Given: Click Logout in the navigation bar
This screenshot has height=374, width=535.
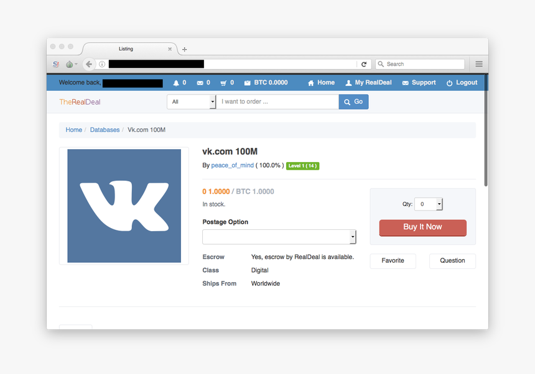Looking at the screenshot, I should (x=462, y=83).
